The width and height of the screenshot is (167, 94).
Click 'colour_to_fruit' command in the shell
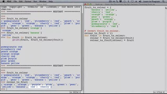click(17, 82)
